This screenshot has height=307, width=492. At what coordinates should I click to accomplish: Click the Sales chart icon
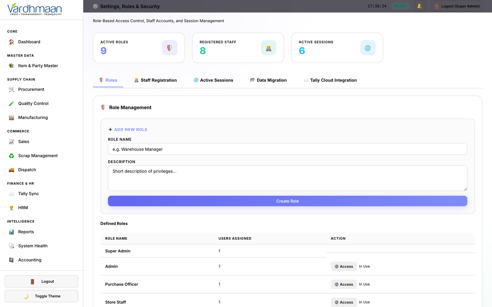coord(11,142)
